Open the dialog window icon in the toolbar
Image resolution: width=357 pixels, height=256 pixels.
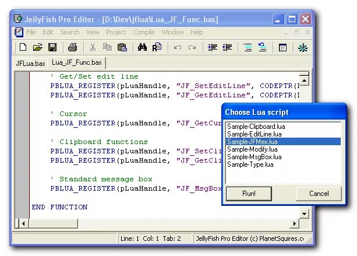(282, 48)
